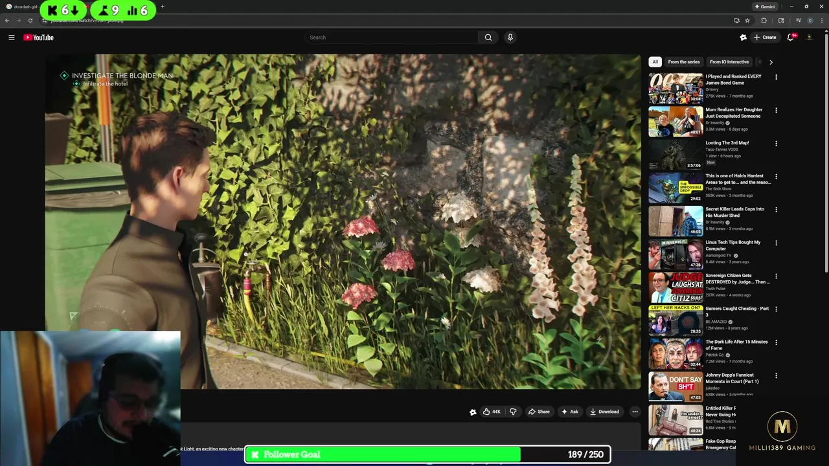Click channel name 'Truth Pulse'

click(x=716, y=289)
